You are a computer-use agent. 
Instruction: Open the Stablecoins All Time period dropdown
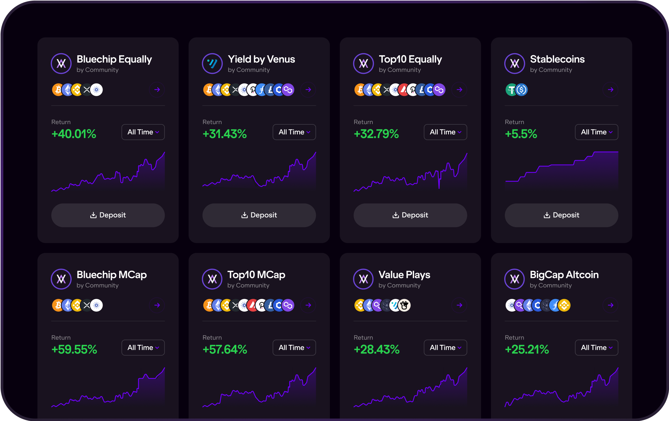pyautogui.click(x=596, y=132)
